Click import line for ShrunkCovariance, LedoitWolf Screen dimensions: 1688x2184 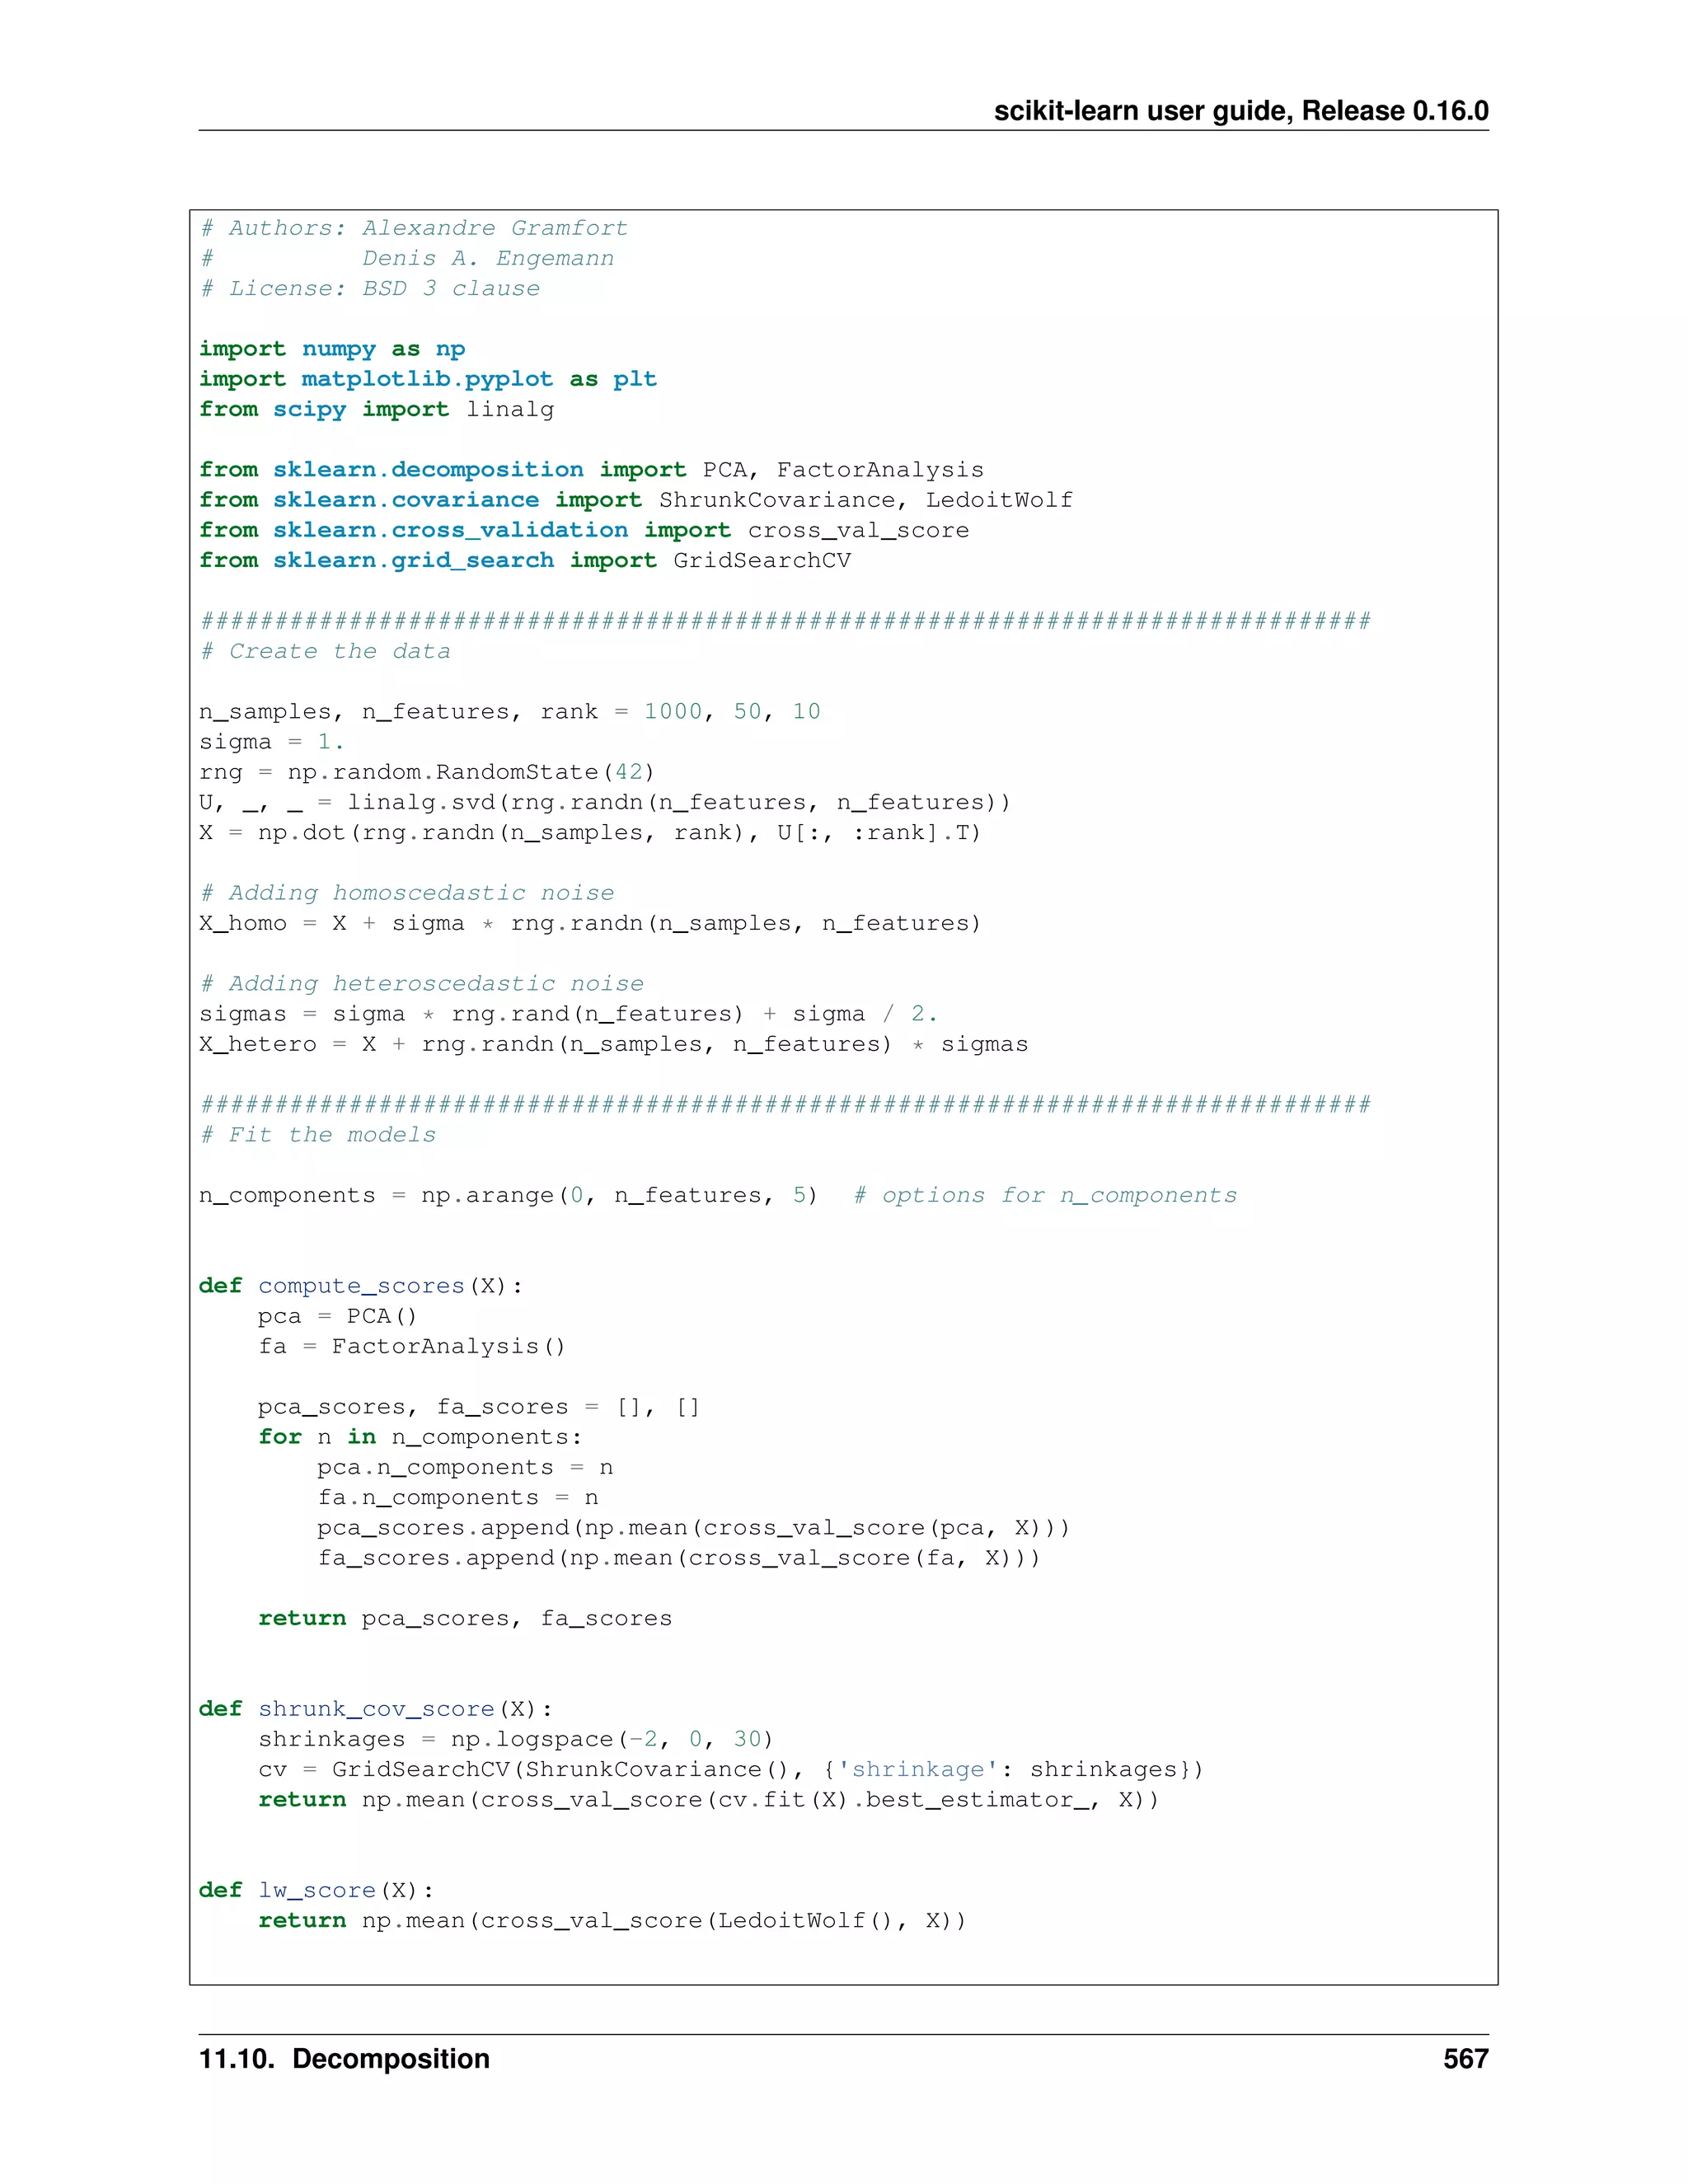[636, 500]
